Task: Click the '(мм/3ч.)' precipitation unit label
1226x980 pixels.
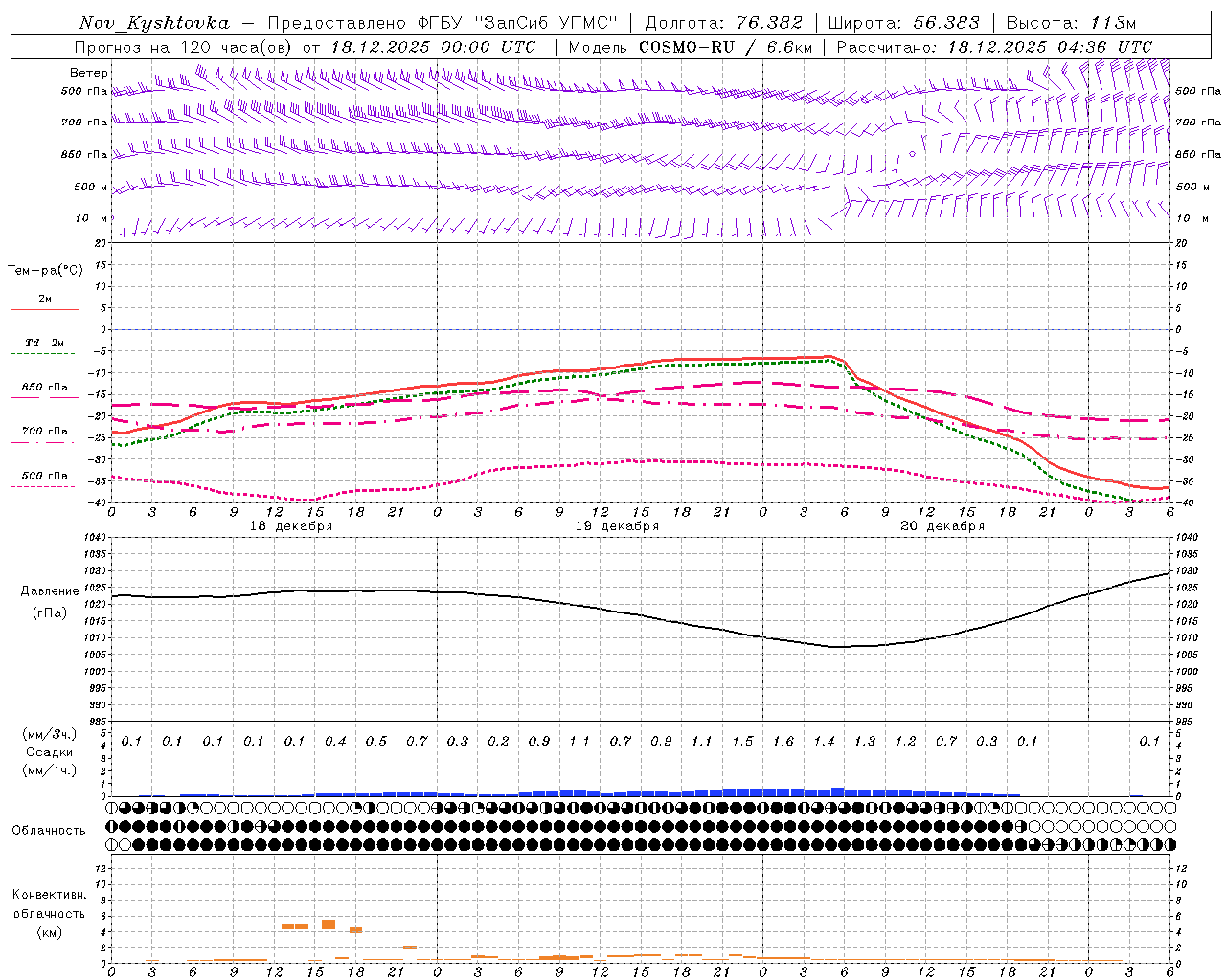Action: 50,734
